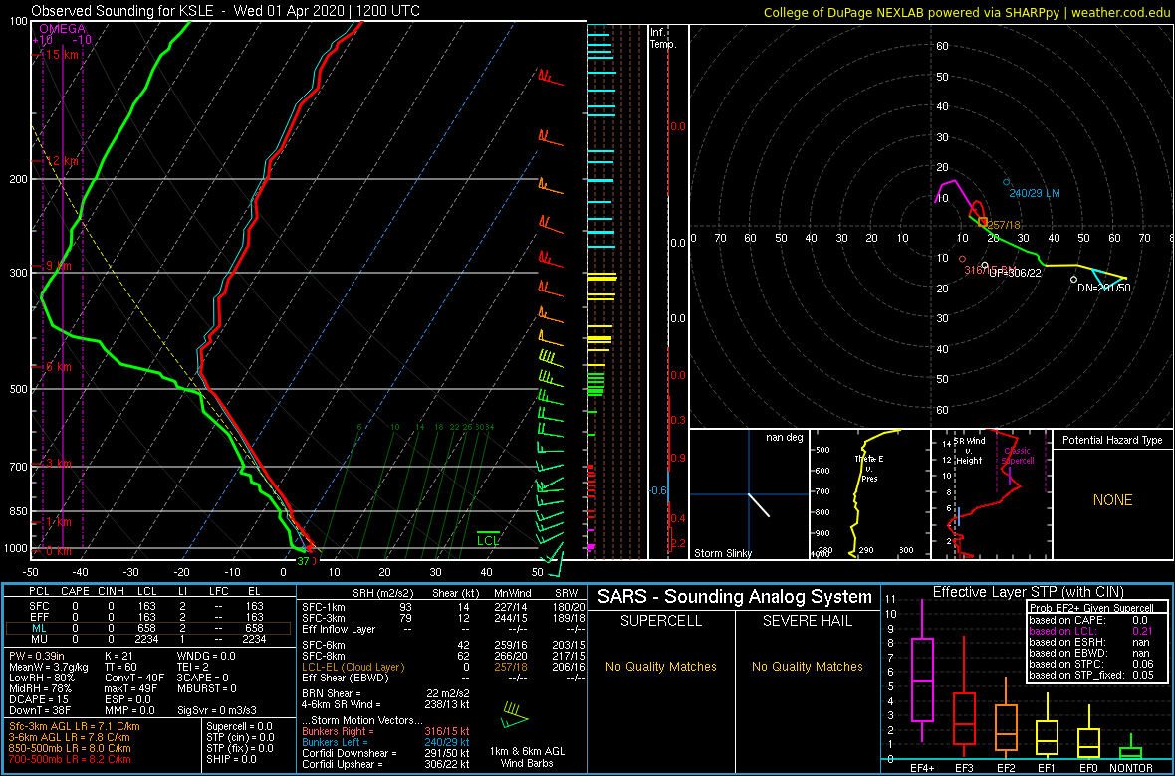Click the 'LowRH = 80%' value
The height and width of the screenshot is (776, 1175).
click(x=42, y=678)
